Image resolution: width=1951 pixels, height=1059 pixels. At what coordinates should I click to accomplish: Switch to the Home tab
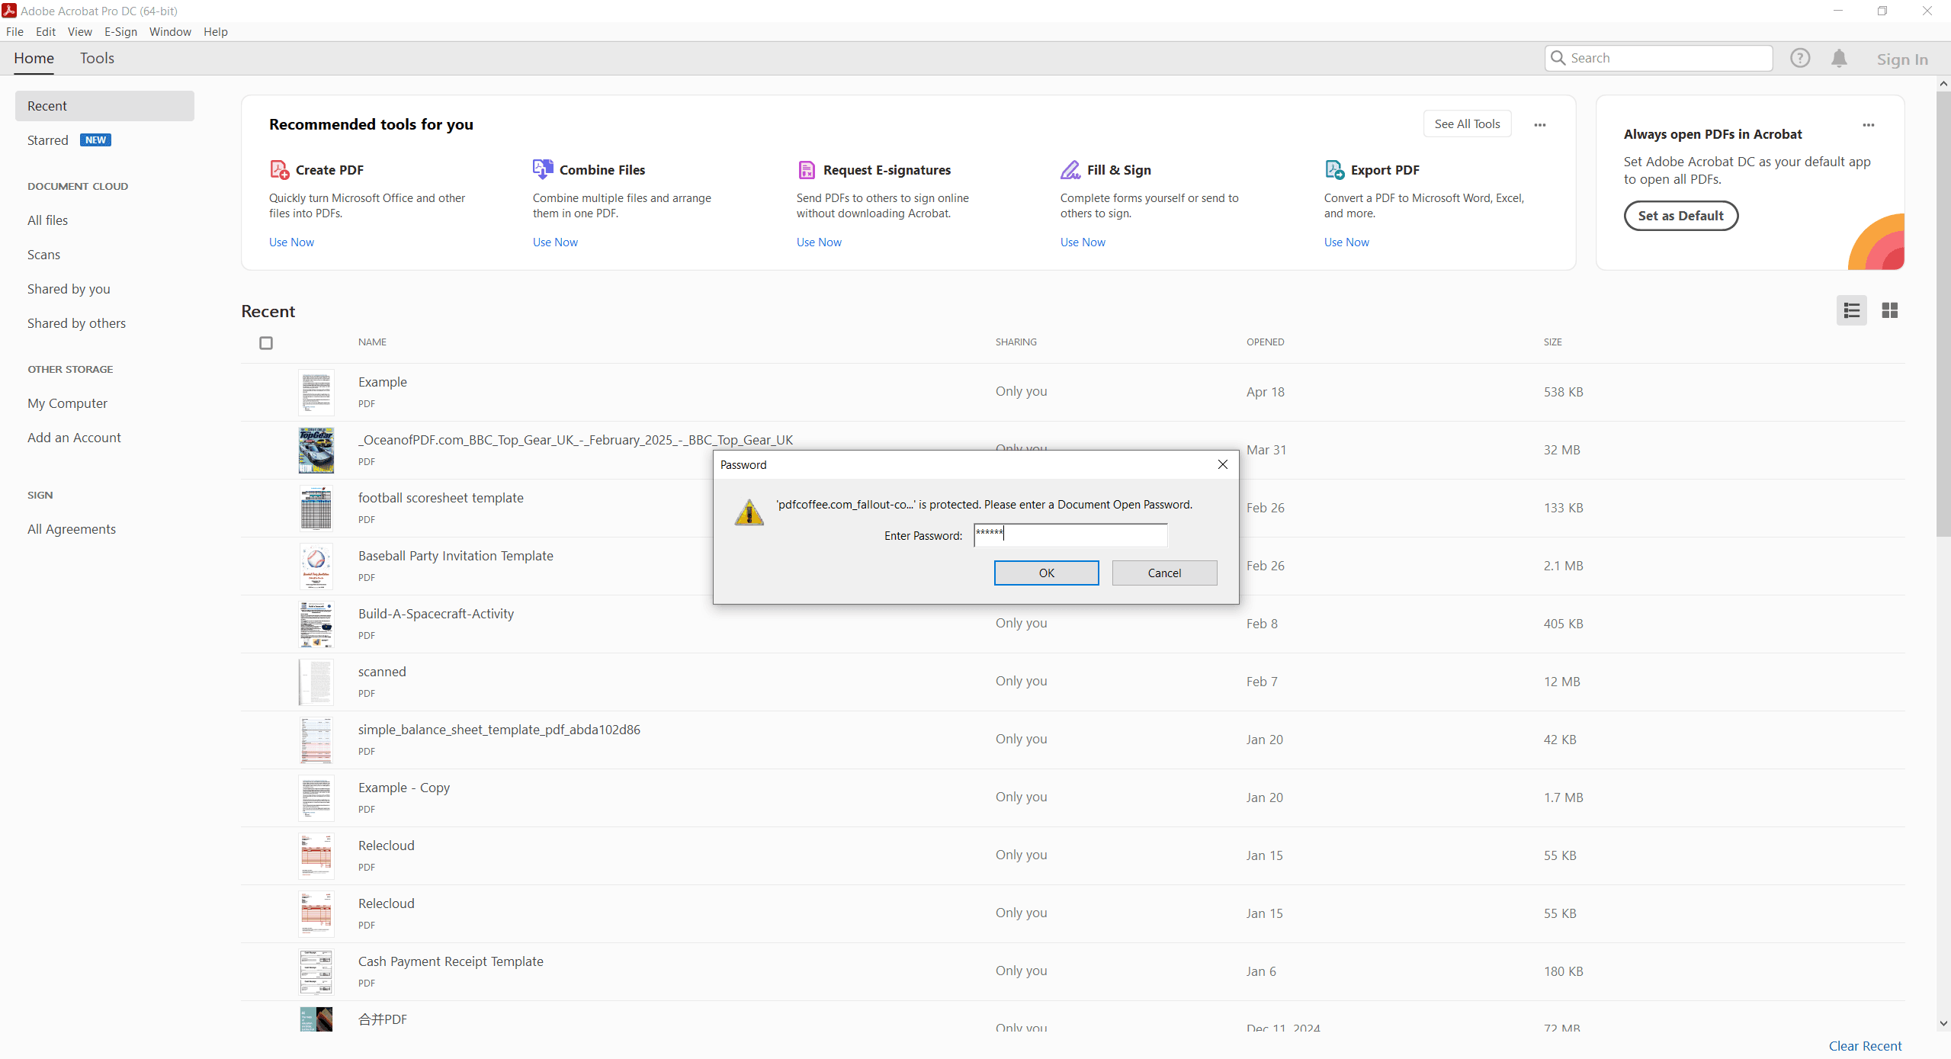[x=34, y=58]
